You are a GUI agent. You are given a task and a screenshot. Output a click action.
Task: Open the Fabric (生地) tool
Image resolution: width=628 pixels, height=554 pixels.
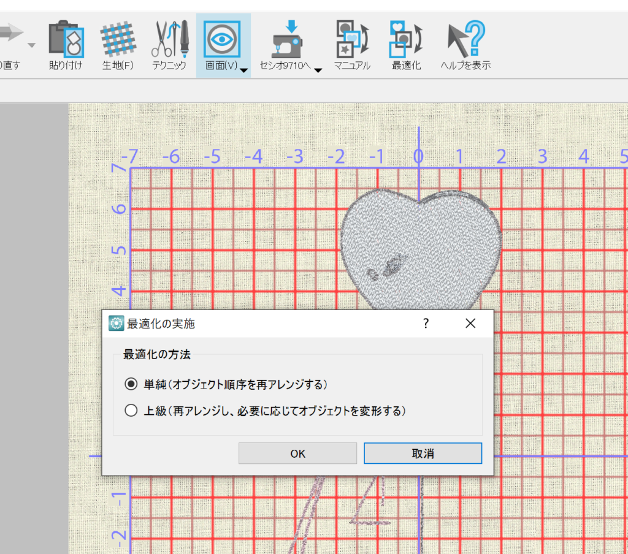pyautogui.click(x=118, y=40)
